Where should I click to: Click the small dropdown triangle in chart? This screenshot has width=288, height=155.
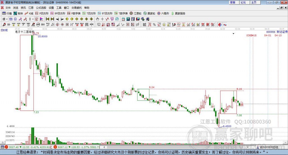233,33
